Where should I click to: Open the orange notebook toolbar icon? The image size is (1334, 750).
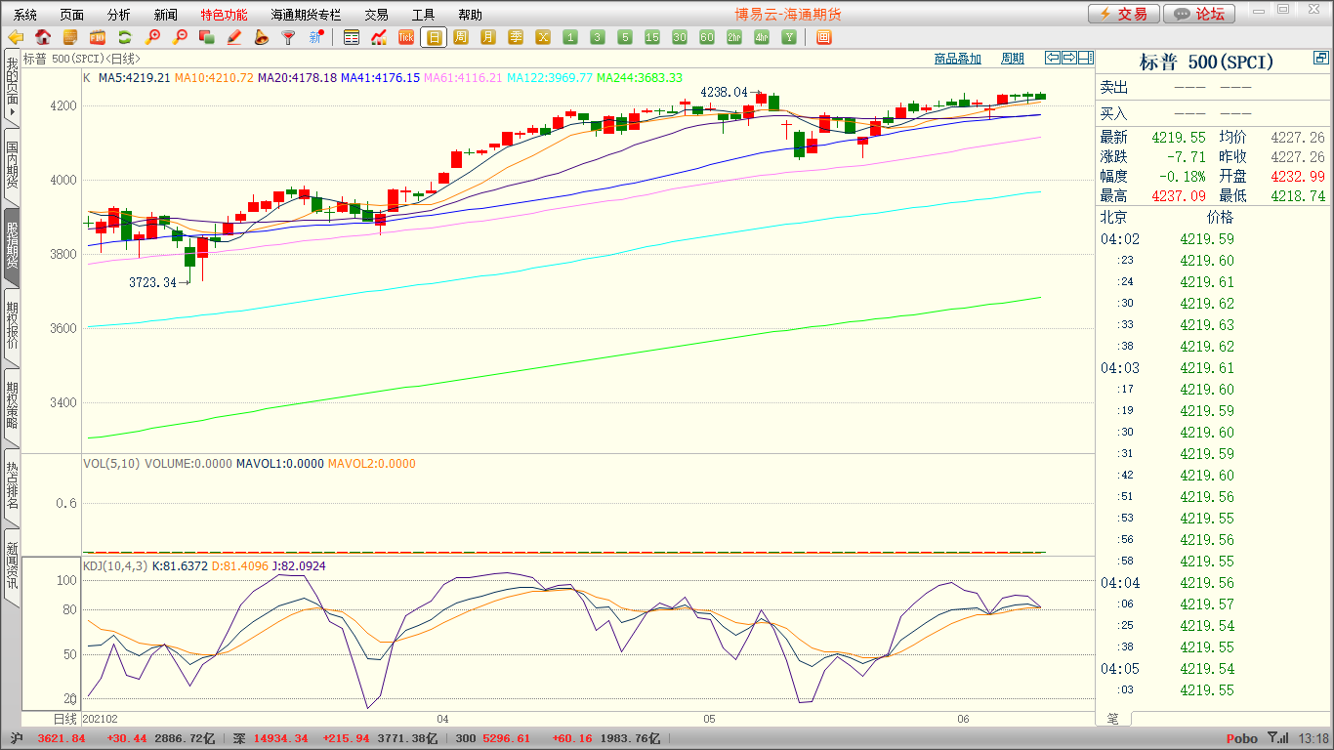point(70,37)
